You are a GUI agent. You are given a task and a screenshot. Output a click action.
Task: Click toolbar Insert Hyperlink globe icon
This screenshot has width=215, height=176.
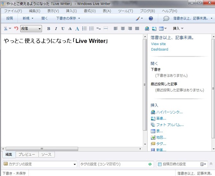[147, 29]
